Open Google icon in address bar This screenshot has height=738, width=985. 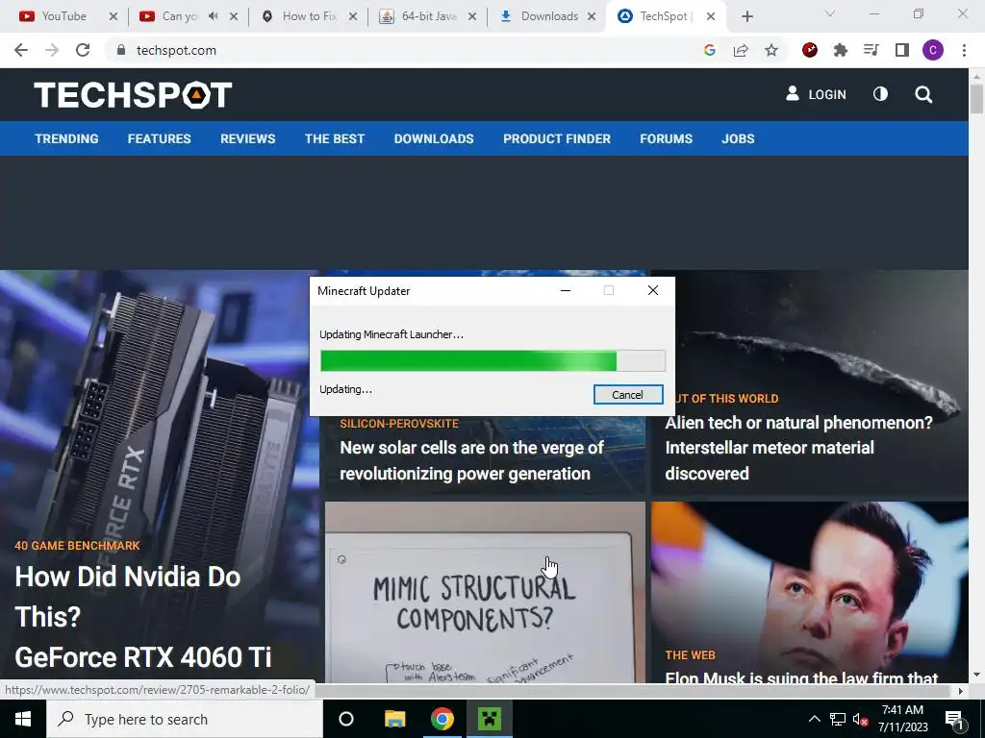point(709,50)
